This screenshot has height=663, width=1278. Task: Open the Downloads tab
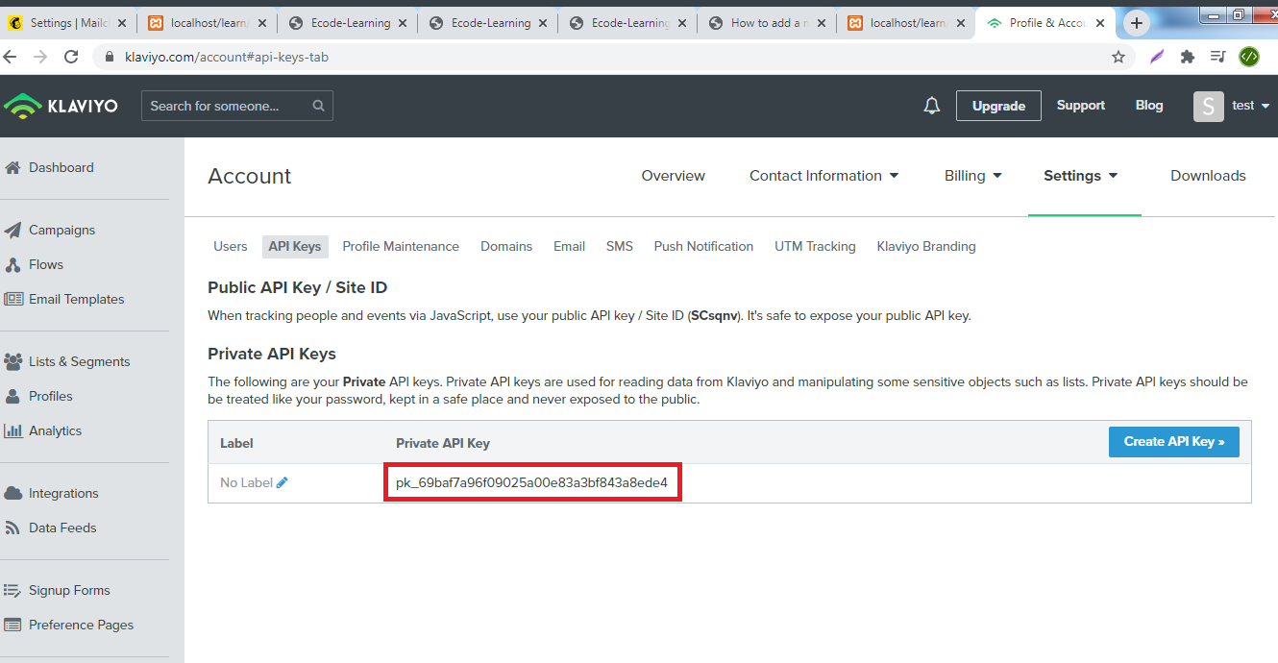(1208, 176)
